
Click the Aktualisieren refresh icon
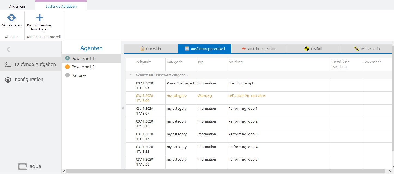(x=11, y=18)
